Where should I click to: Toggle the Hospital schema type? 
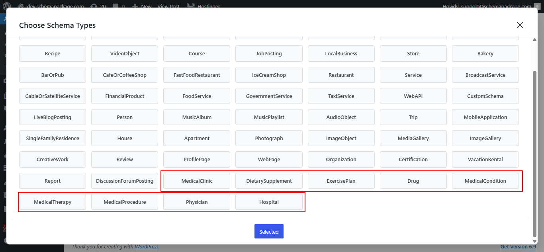tap(269, 202)
